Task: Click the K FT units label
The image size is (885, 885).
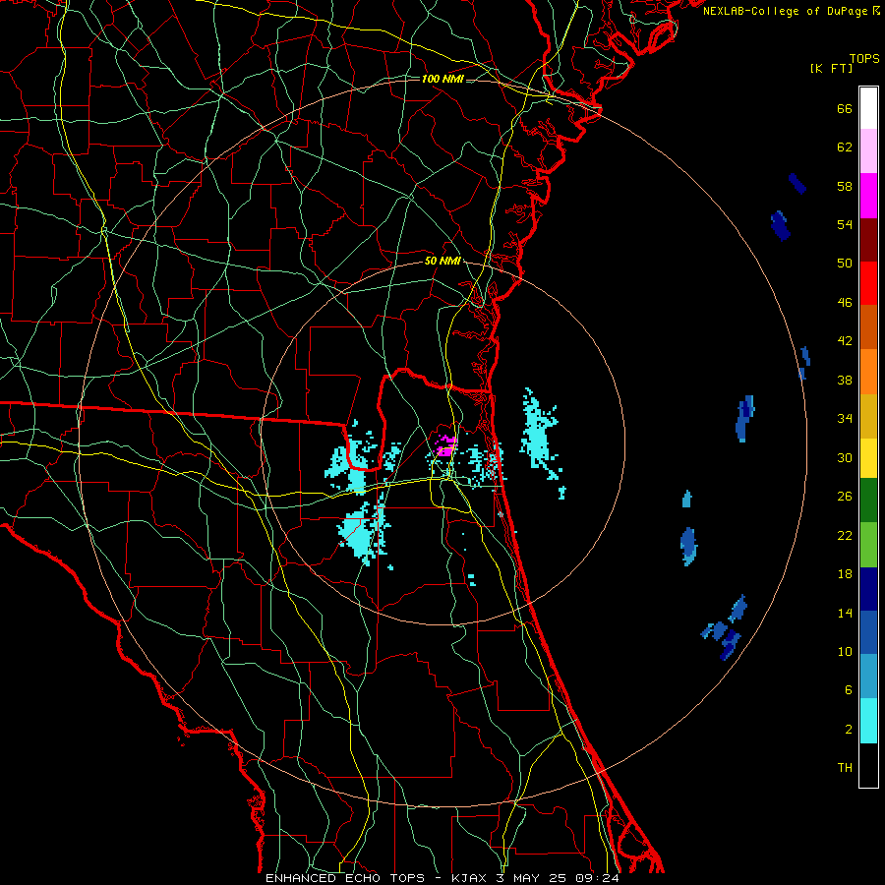Action: (x=832, y=68)
